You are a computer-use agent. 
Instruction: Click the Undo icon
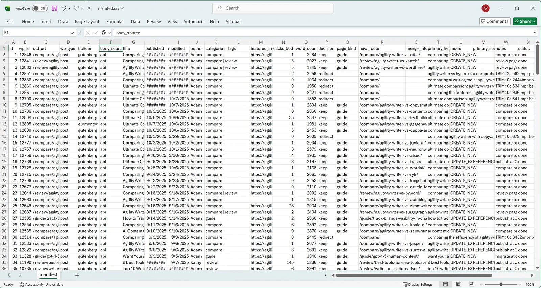[x=63, y=8]
